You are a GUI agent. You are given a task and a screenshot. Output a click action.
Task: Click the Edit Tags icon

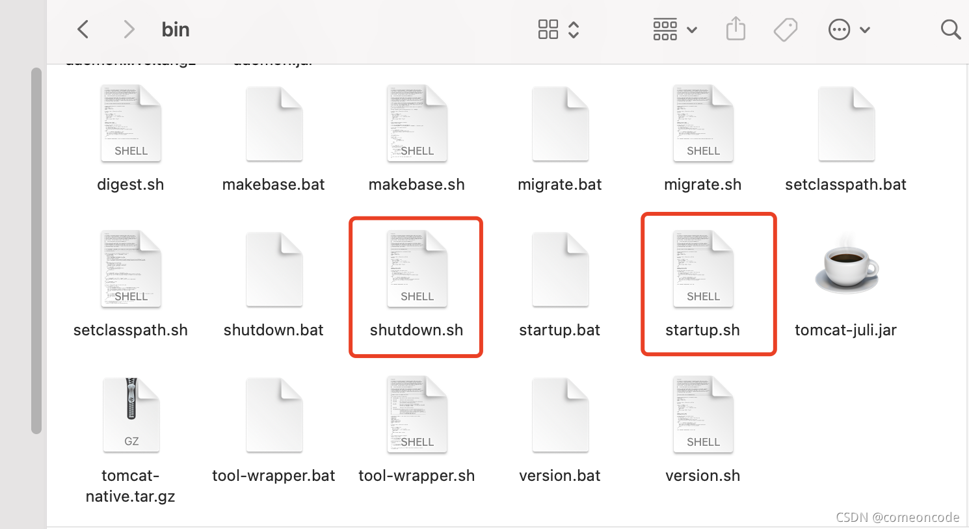[786, 29]
